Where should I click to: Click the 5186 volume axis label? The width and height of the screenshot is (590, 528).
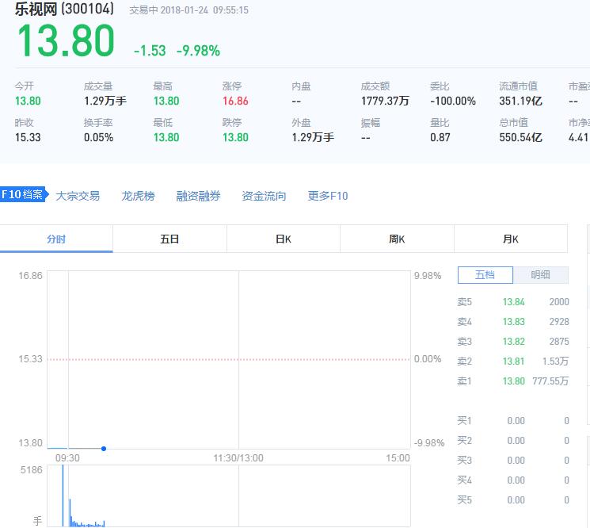click(x=31, y=470)
